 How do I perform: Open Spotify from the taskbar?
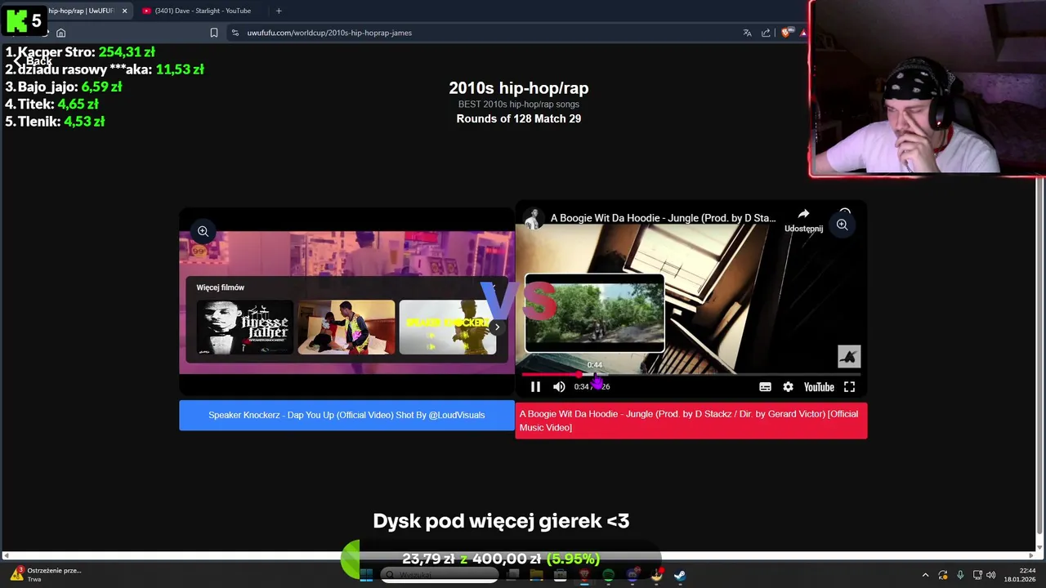(x=608, y=575)
